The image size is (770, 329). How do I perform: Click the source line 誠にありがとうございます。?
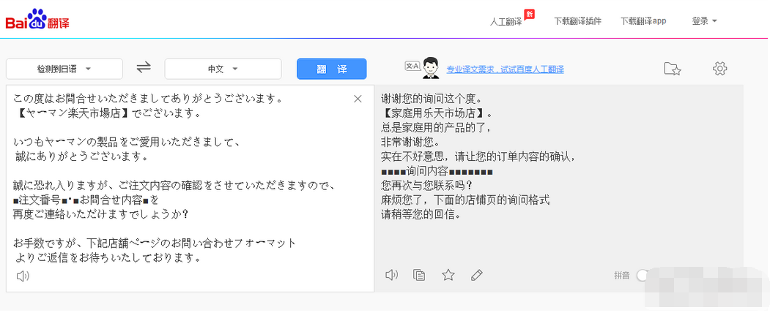(x=81, y=157)
